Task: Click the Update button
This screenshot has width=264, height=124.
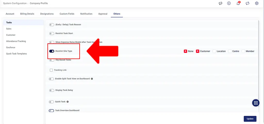Action: tap(250, 119)
